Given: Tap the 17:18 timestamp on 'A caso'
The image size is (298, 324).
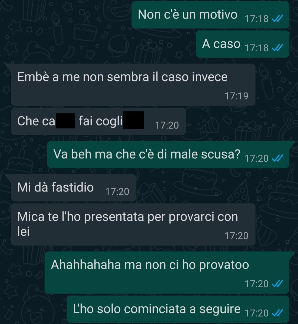Looking at the screenshot, I should point(257,48).
